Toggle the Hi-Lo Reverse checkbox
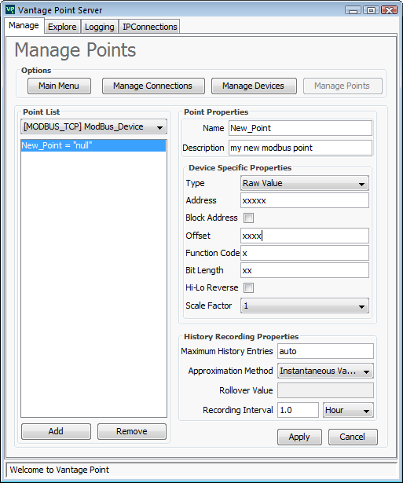Screen dimensions: 403x483 (x=249, y=287)
